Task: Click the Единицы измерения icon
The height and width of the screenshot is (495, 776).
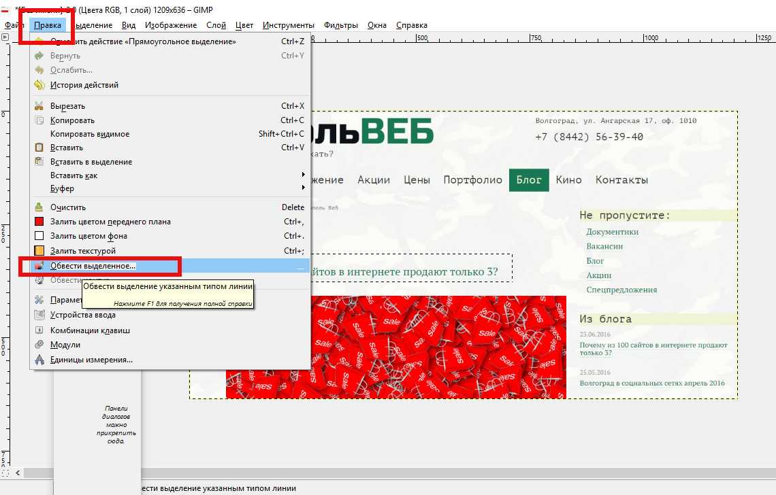Action: (x=39, y=360)
